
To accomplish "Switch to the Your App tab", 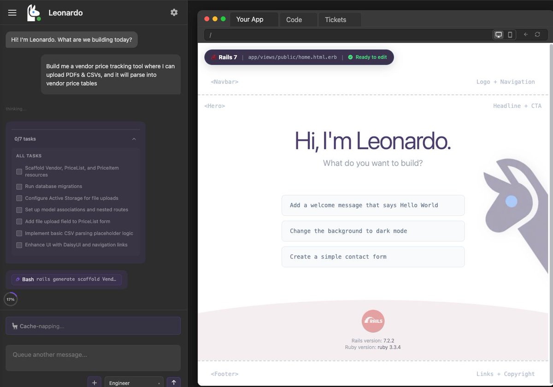I will tap(254, 19).
